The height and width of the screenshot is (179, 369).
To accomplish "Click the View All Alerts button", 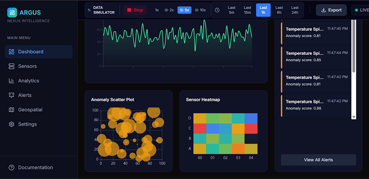I will (x=318, y=160).
